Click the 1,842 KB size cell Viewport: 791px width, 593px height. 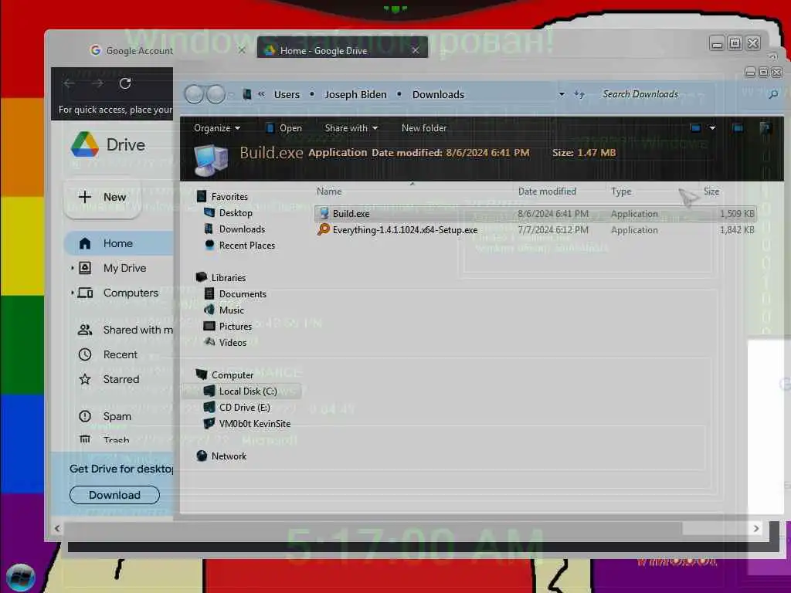(737, 229)
